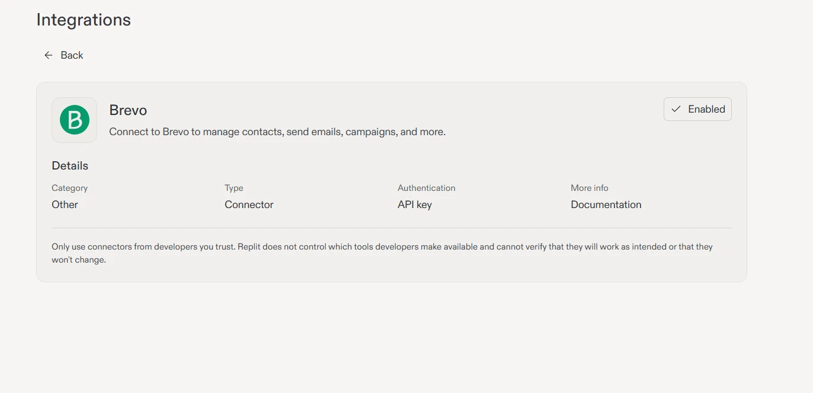
Task: Click the Brevo logo icon
Action: [74, 120]
